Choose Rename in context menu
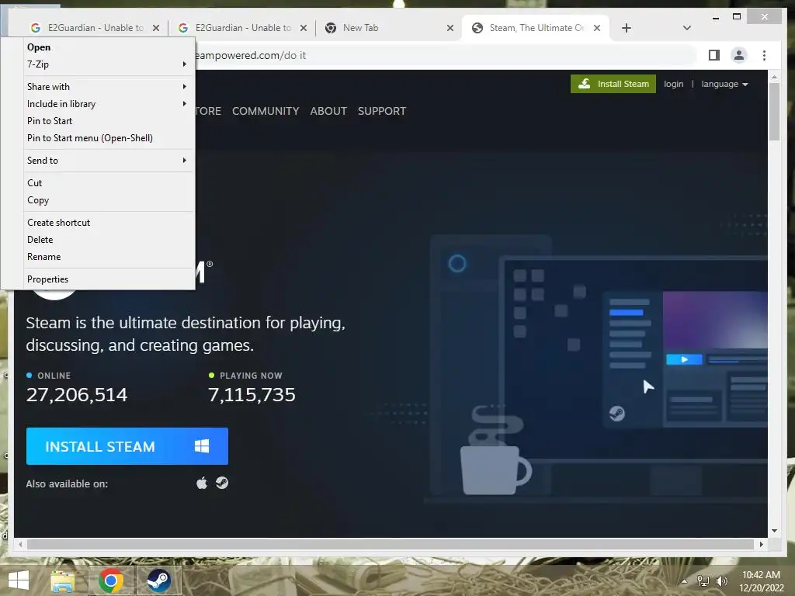 109,257
